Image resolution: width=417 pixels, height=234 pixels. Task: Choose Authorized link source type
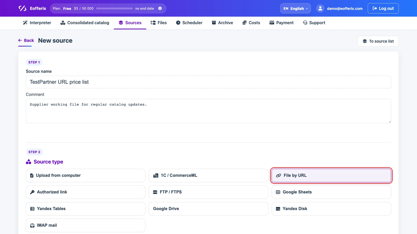pyautogui.click(x=85, y=192)
